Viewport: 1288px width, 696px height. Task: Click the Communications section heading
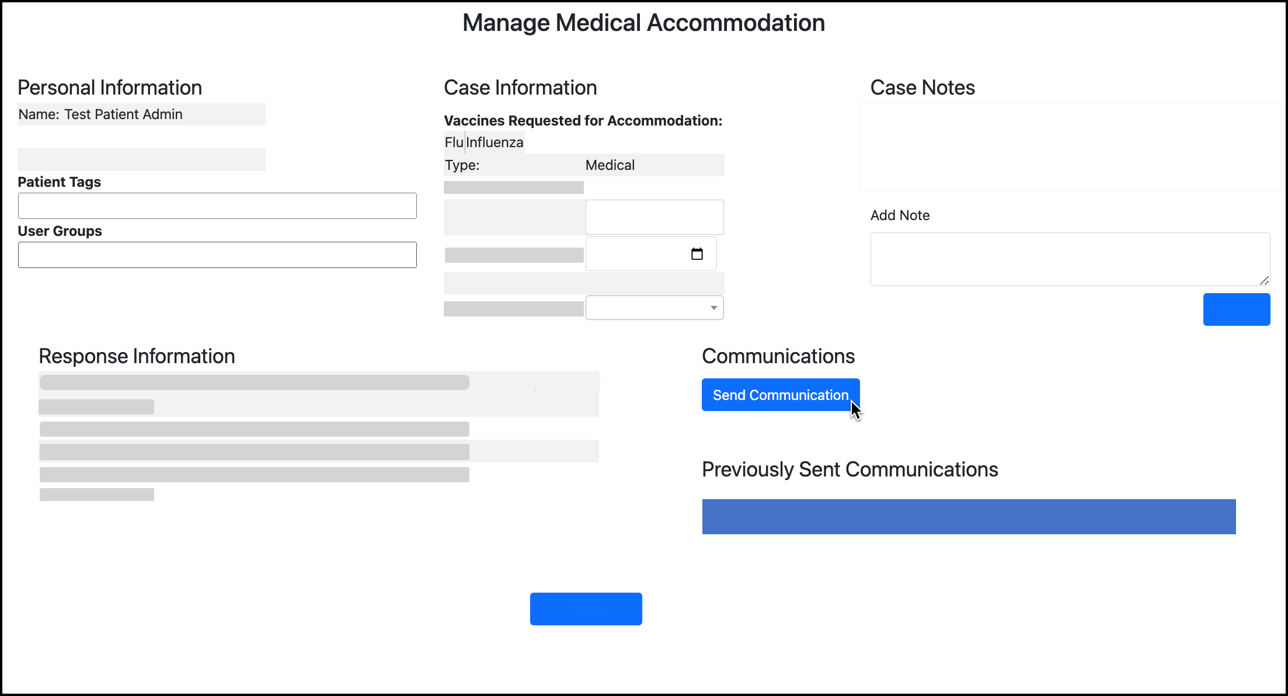(778, 356)
